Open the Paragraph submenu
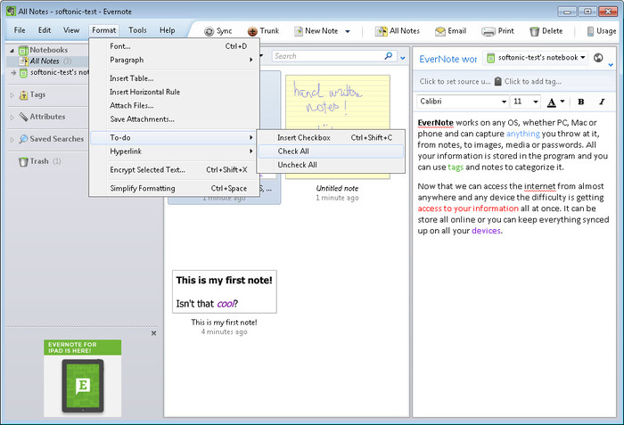This screenshot has width=624, height=425. pos(175,60)
